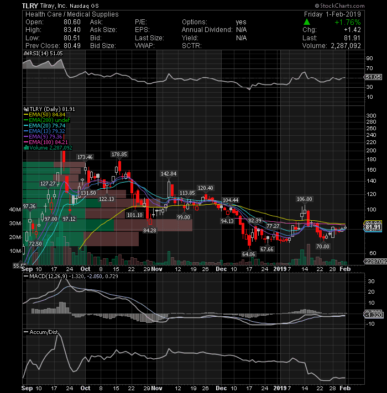The width and height of the screenshot is (387, 393).
Task: Click the 122.13 price annotation
Action: [x=107, y=199]
